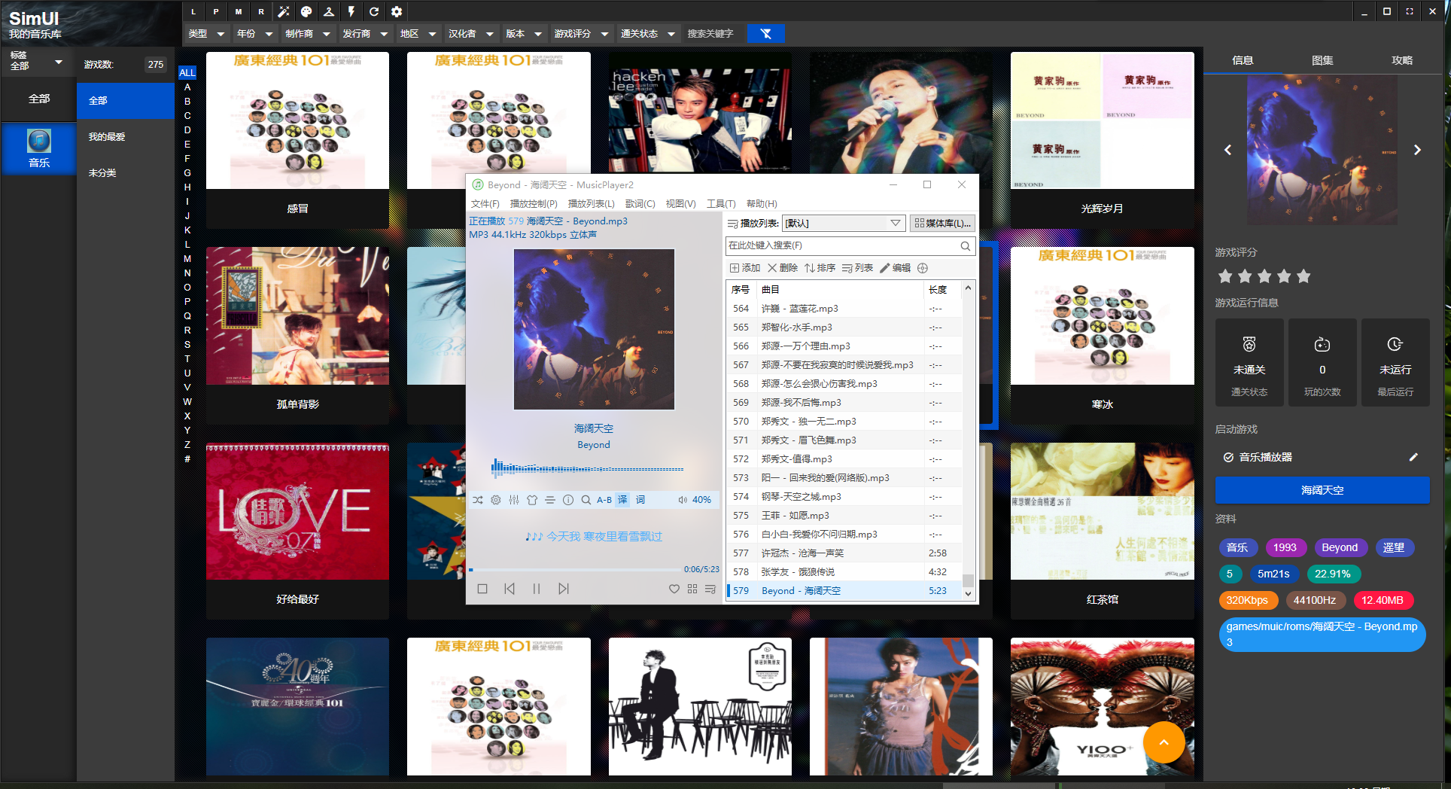Click the blue 海阔天空 launch button
The image size is (1451, 789).
click(1322, 490)
